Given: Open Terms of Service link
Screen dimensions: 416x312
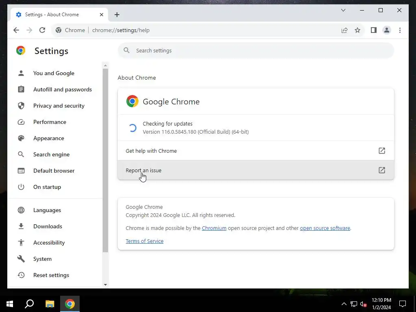Looking at the screenshot, I should pos(145,241).
